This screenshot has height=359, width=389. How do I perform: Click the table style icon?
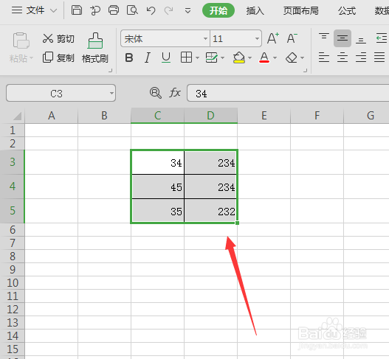pos(211,57)
